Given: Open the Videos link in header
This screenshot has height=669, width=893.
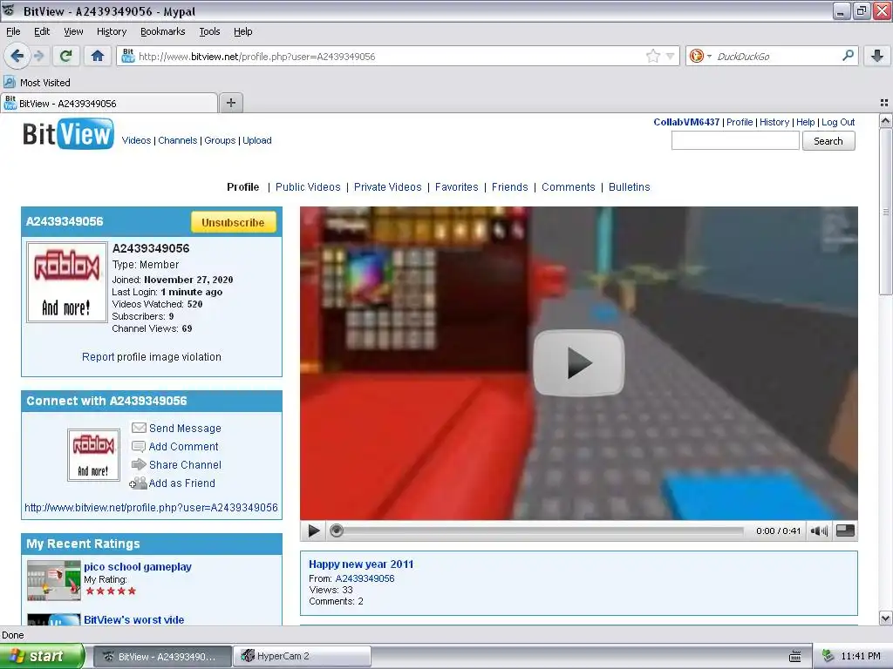Looking at the screenshot, I should (136, 140).
